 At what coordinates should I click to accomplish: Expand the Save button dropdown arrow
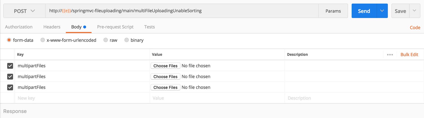tap(414, 11)
